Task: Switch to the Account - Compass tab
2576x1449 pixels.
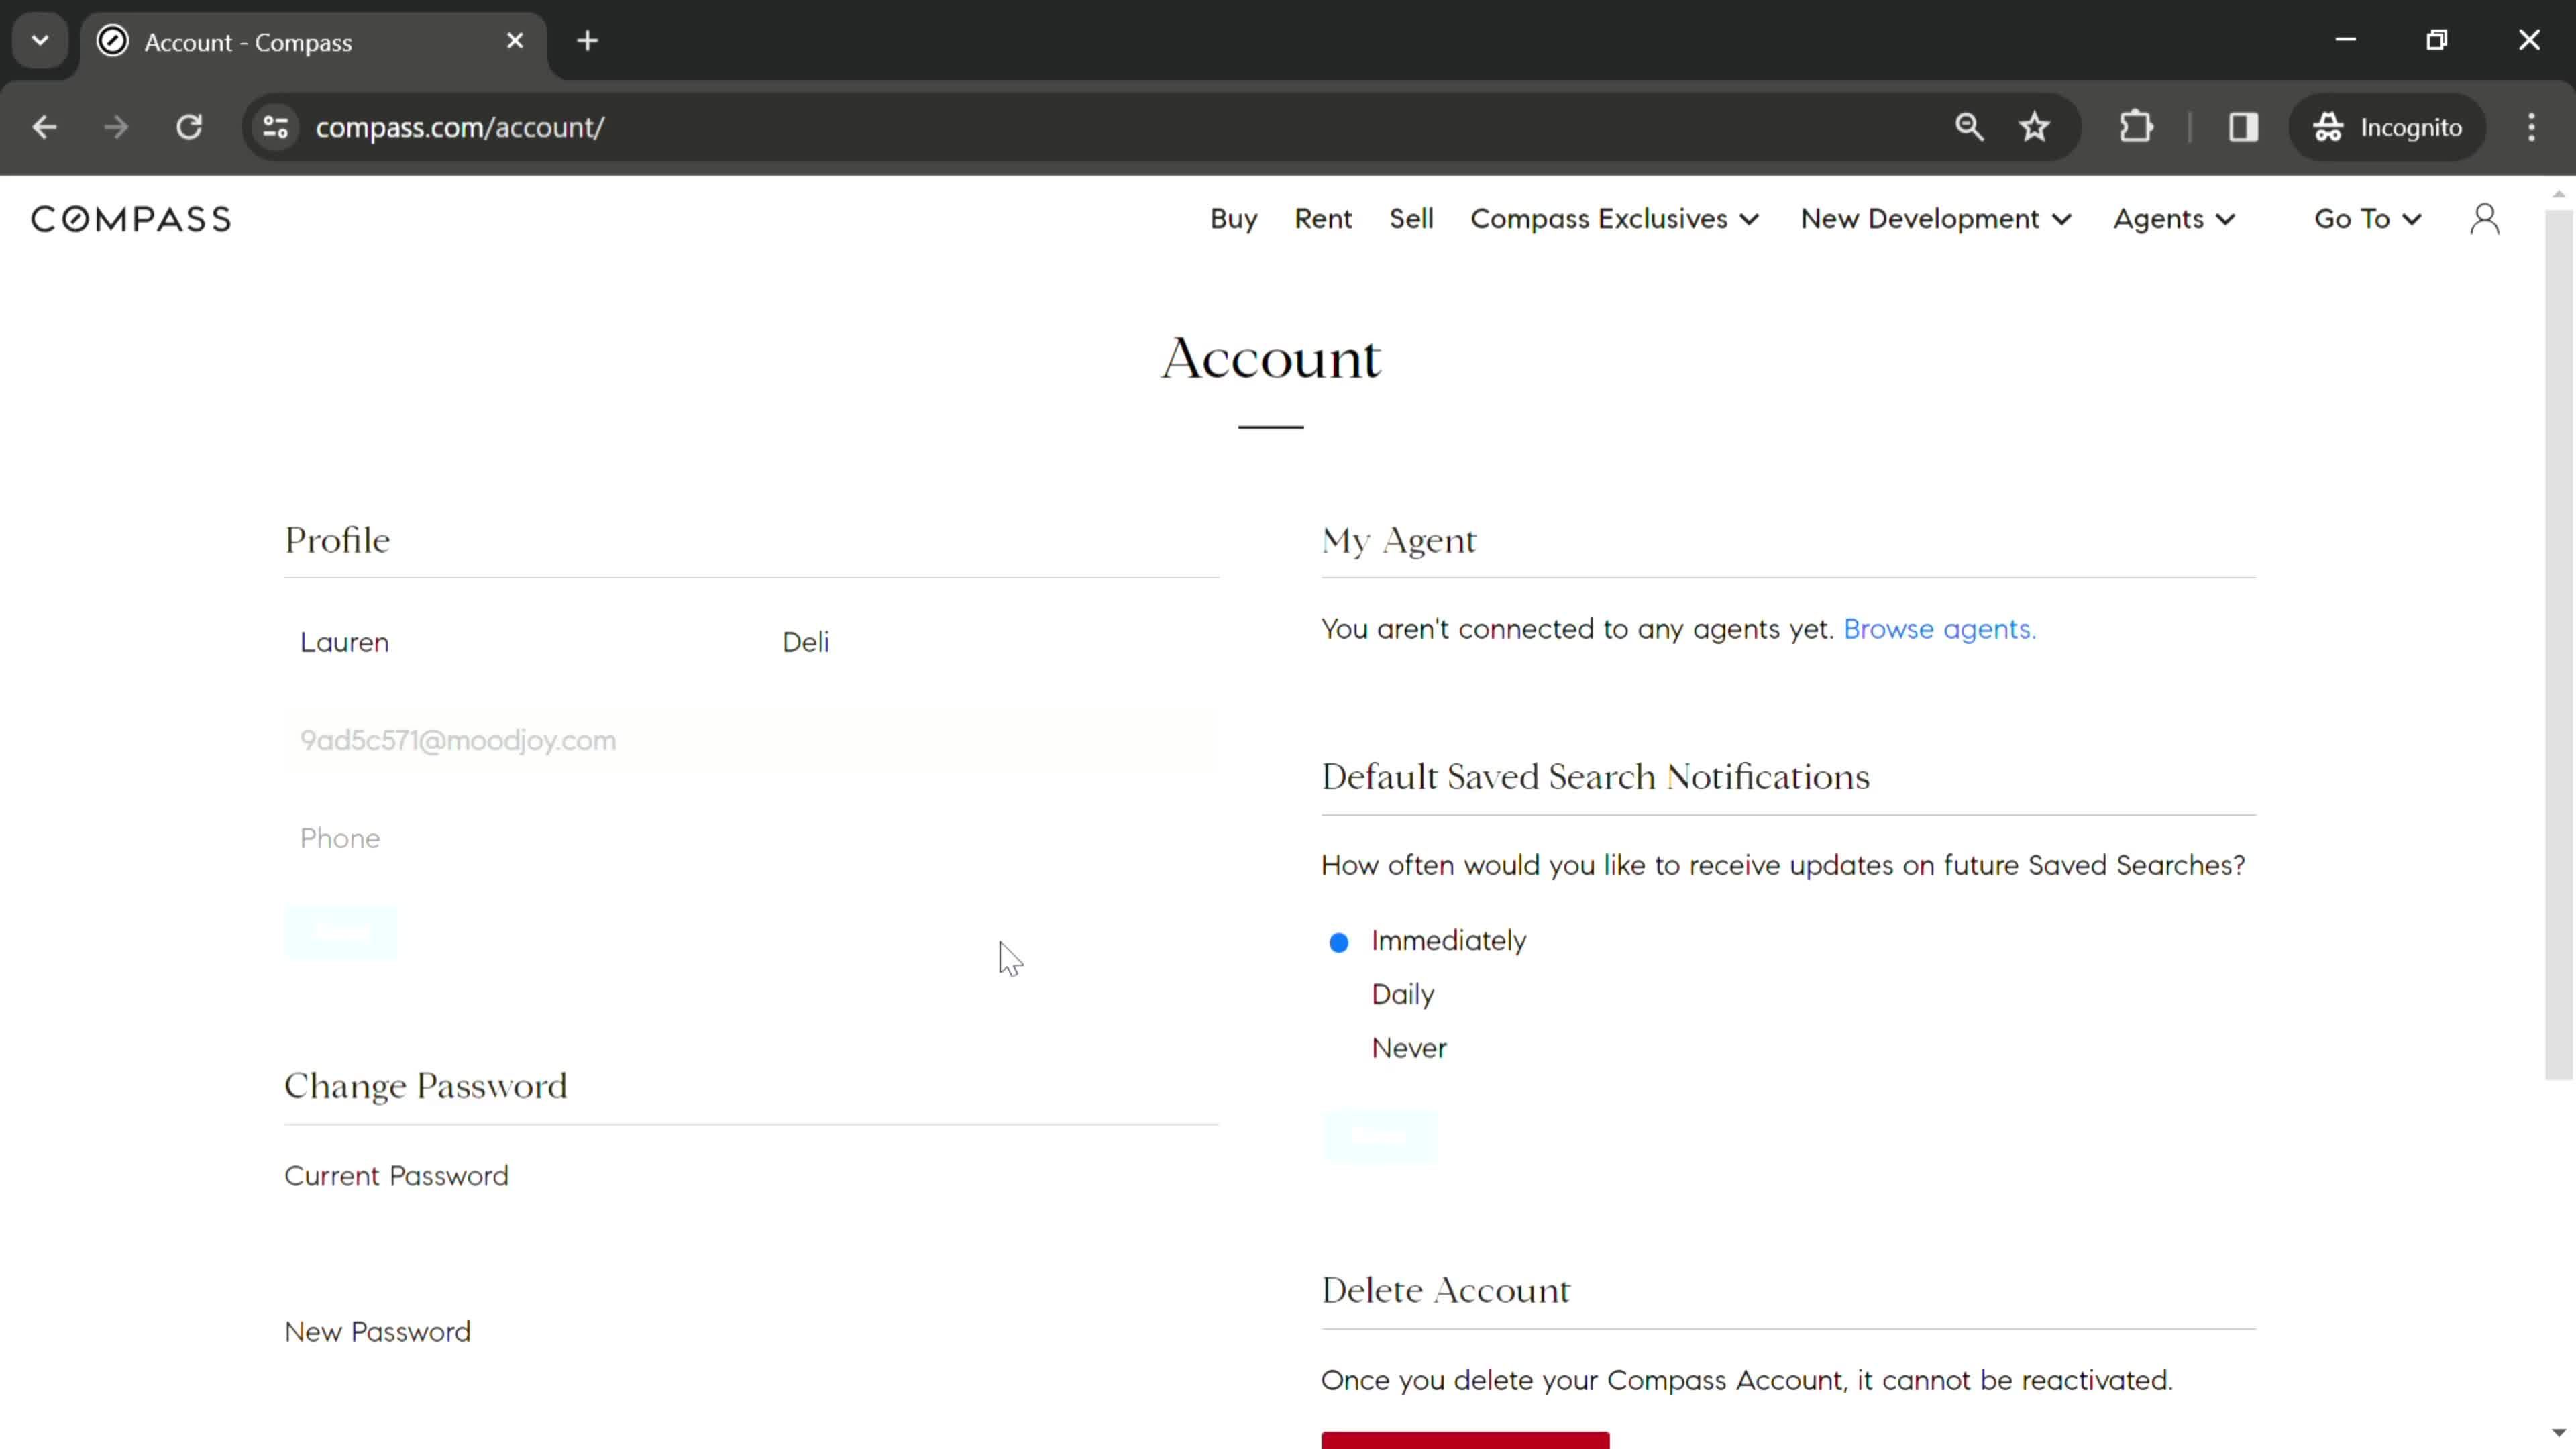Action: pyautogui.click(x=313, y=42)
